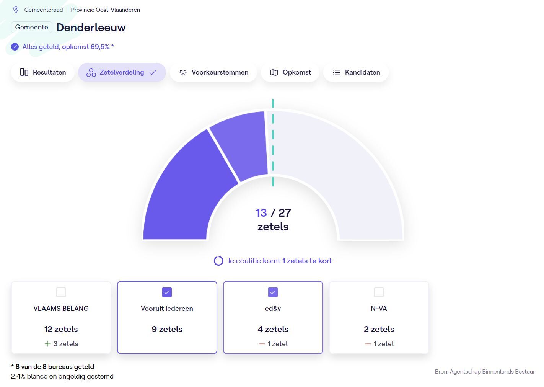Enable the VLAAMS BELANG checkbox
This screenshot has width=544, height=387.
tap(61, 292)
